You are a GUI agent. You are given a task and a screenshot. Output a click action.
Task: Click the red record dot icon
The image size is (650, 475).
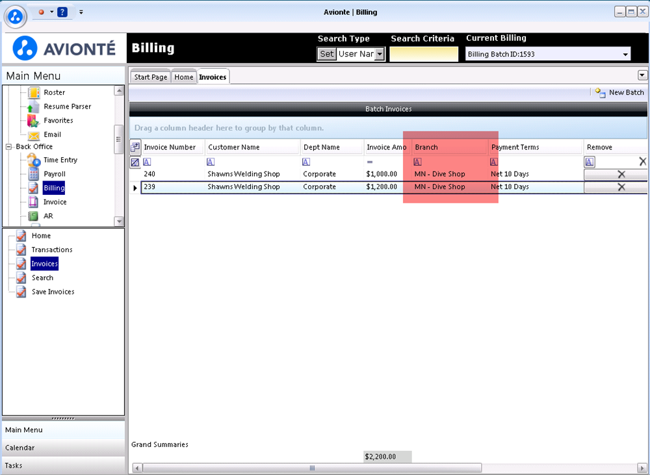(x=42, y=12)
